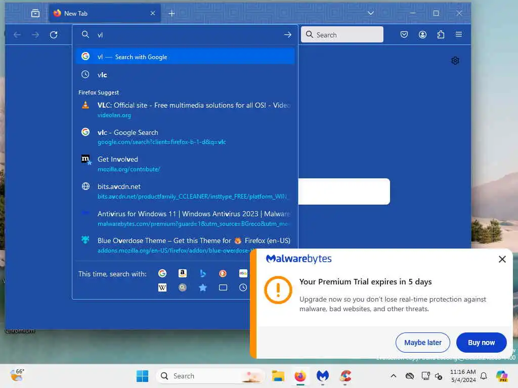
Task: Open Antivirus for Windows 11 Malwarebytes suggestion
Action: (185, 218)
